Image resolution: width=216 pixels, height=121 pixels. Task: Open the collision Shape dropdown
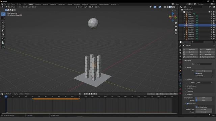point(204,83)
